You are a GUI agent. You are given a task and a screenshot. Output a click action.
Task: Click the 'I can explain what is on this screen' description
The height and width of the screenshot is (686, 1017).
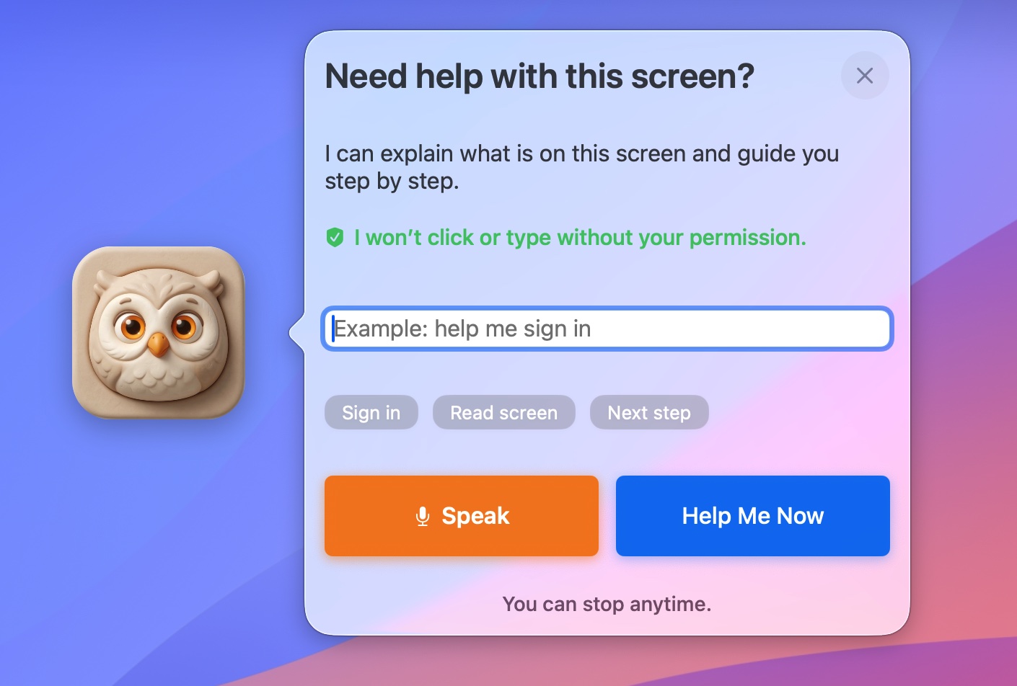pos(581,167)
